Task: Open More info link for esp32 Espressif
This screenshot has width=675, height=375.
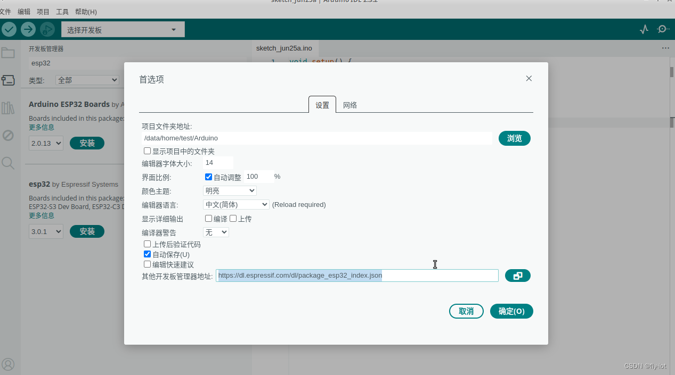Action: [42, 215]
